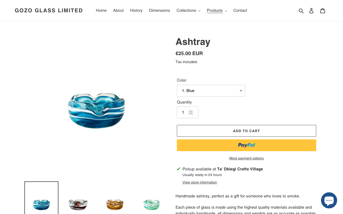
Task: Select the blue ashtray thumbnail
Action: [x=41, y=204]
